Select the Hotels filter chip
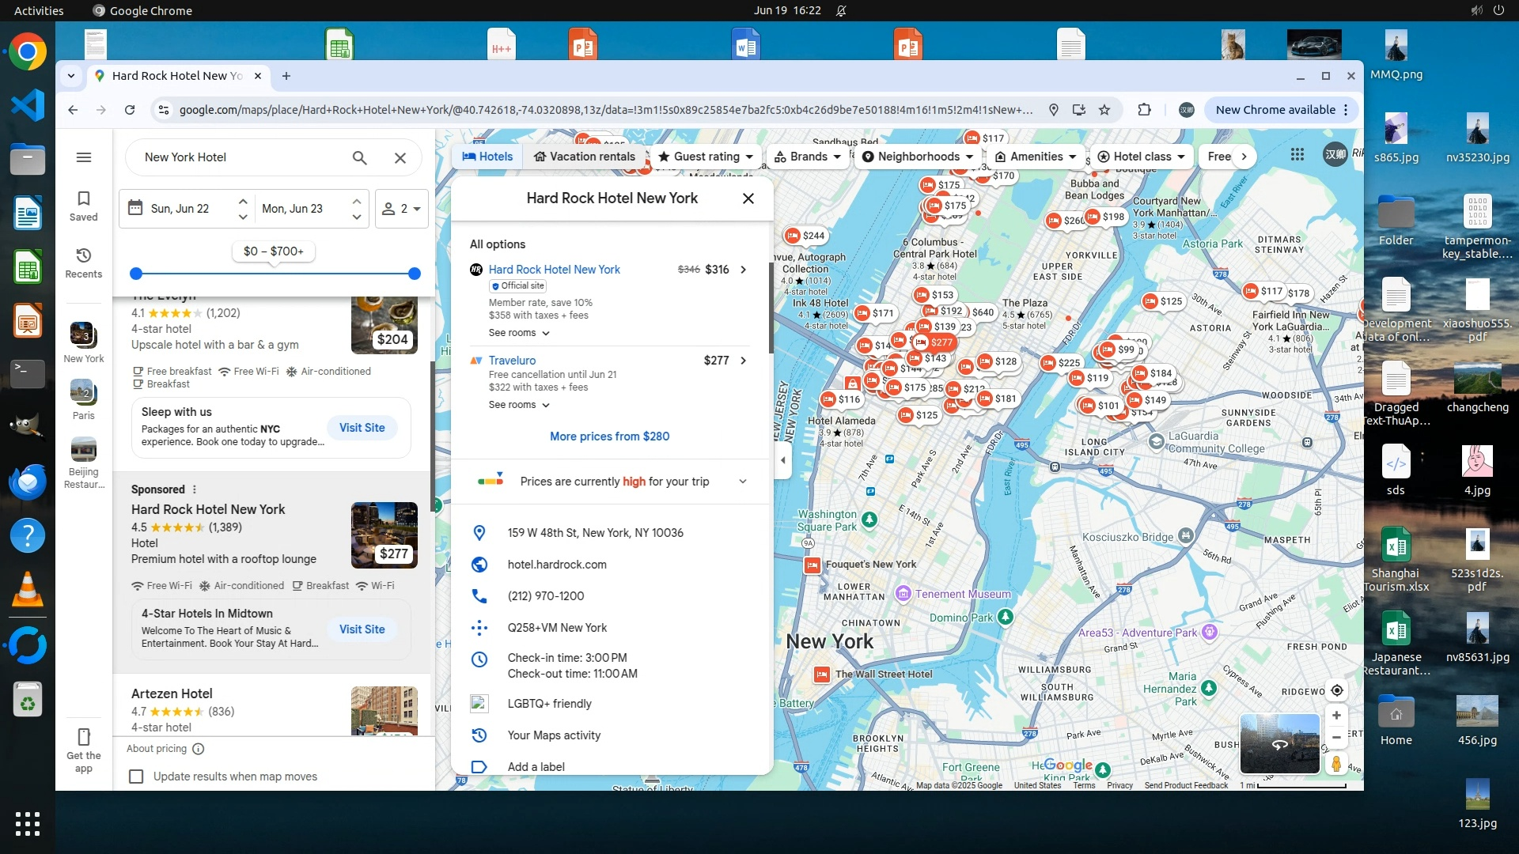This screenshot has width=1519, height=854. pos(487,157)
